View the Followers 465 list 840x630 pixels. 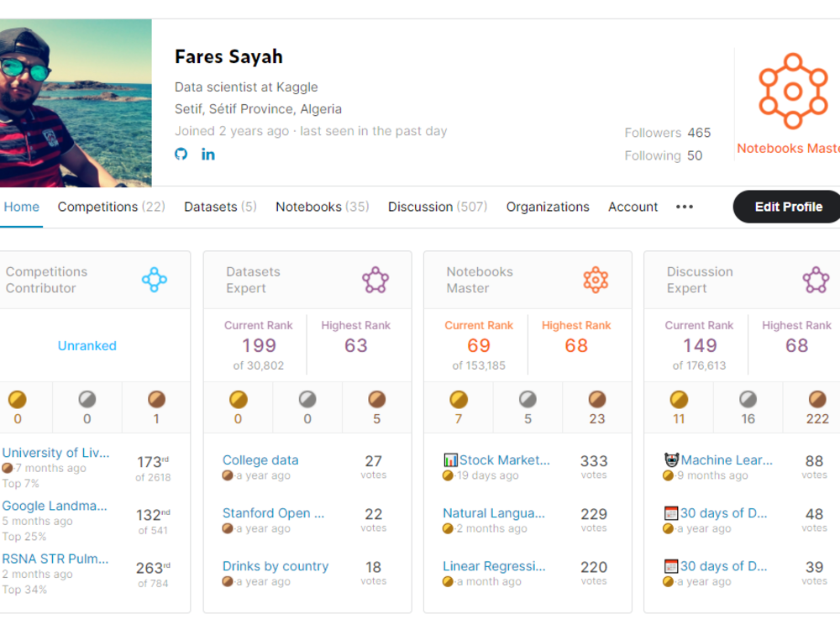coord(668,133)
